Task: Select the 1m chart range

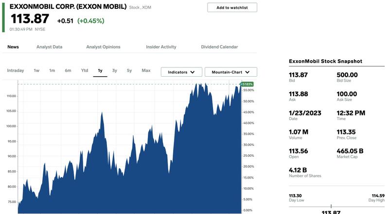Action: pos(52,70)
